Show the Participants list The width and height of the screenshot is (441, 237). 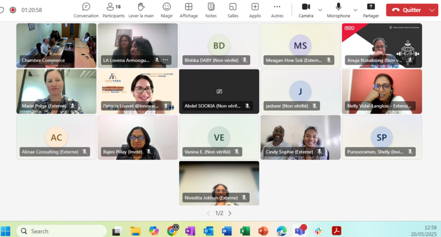click(x=113, y=10)
